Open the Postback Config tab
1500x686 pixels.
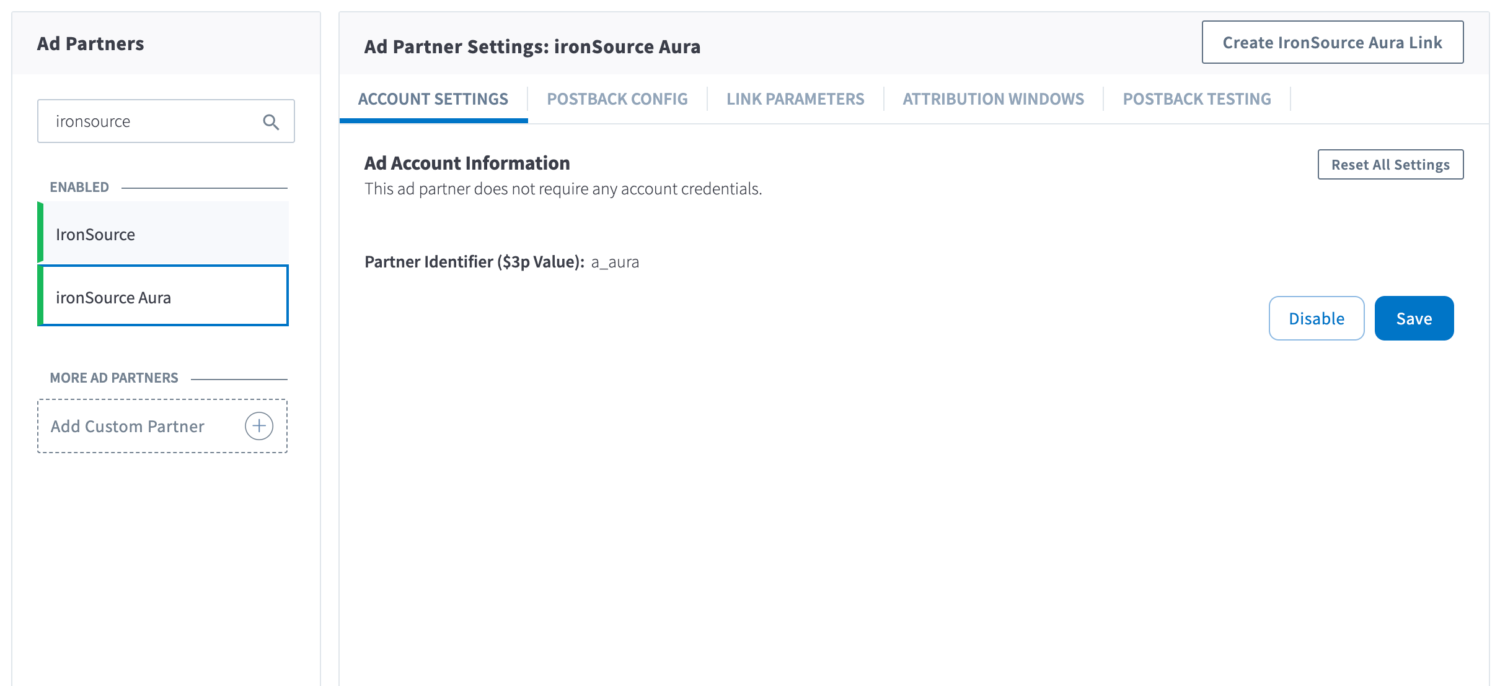point(617,99)
